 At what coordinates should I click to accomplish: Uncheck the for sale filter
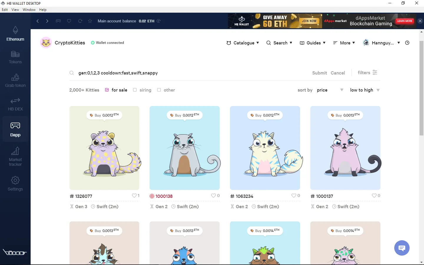(107, 90)
